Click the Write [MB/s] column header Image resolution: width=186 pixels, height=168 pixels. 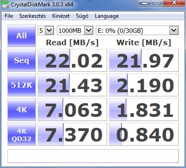tap(144, 42)
